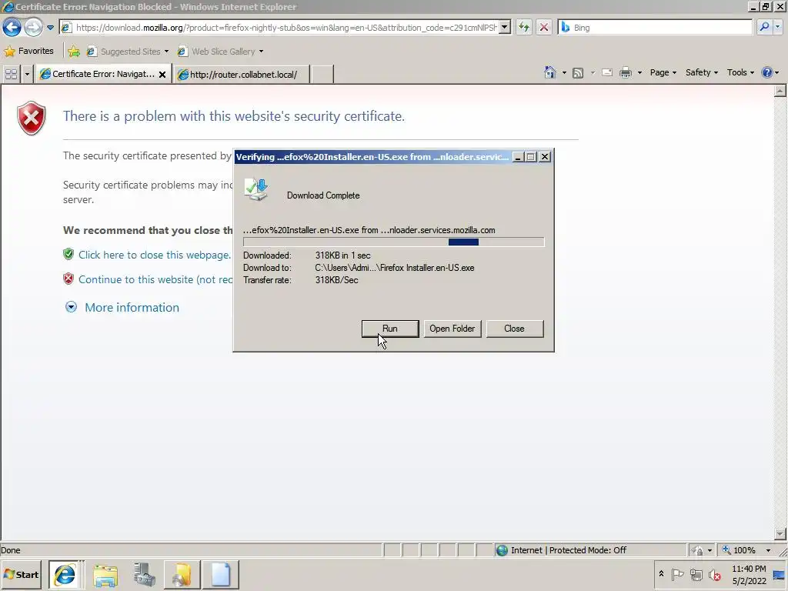788x591 pixels.
Task: Click the page scrollbar down arrow
Action: click(780, 534)
